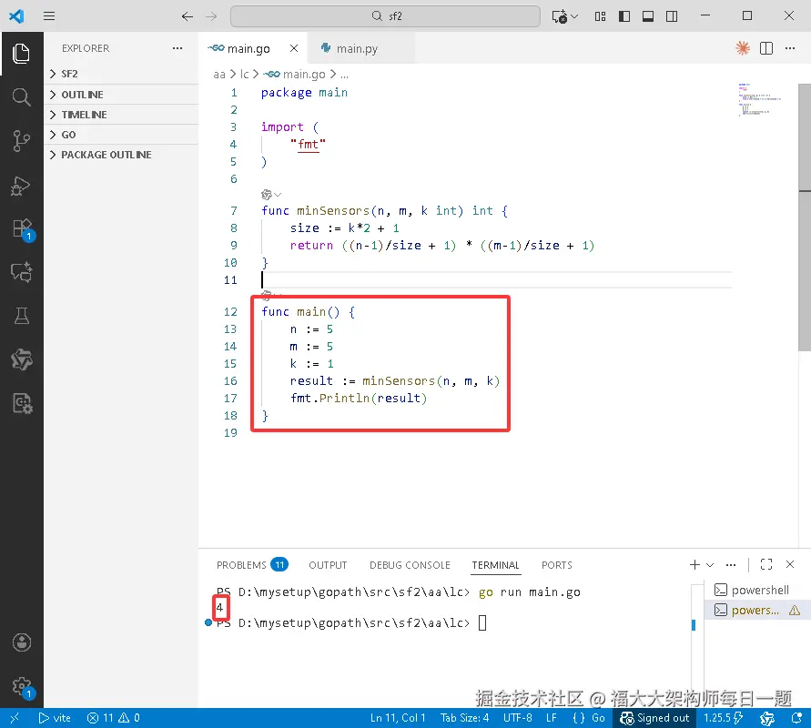The image size is (811, 728).
Task: Click the vite run status item
Action: click(55, 718)
